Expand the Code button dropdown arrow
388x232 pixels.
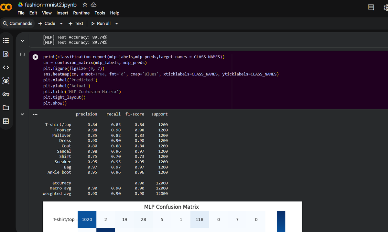coord(61,24)
